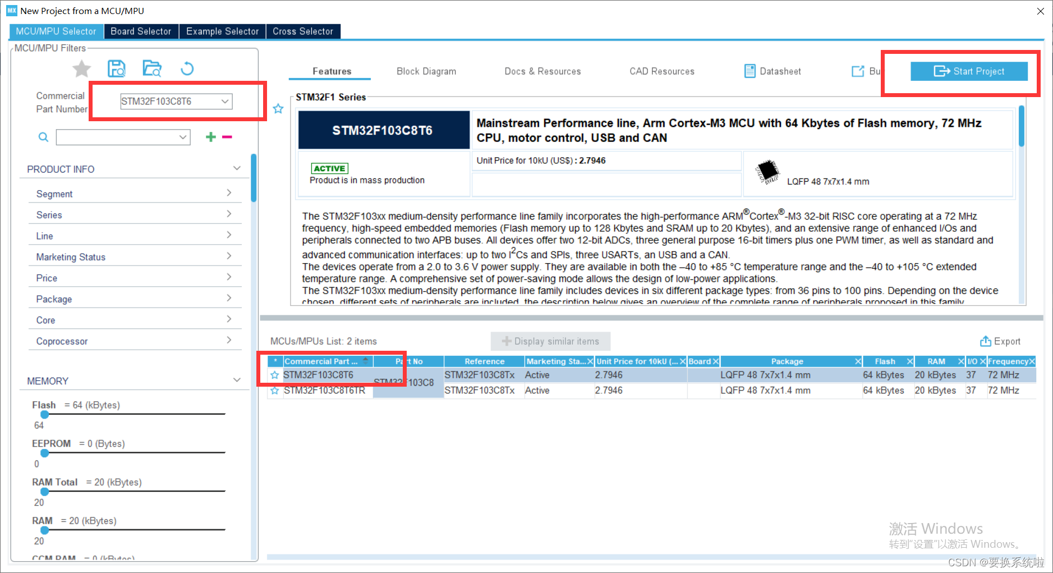Remove the RAM column
Image resolution: width=1053 pixels, height=573 pixels.
961,361
